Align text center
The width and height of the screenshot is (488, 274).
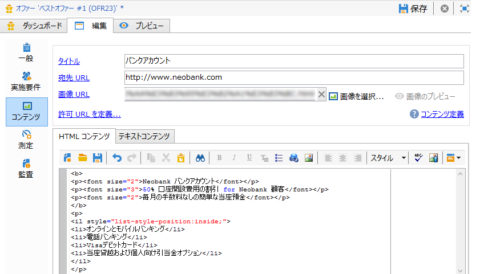[x=342, y=158]
